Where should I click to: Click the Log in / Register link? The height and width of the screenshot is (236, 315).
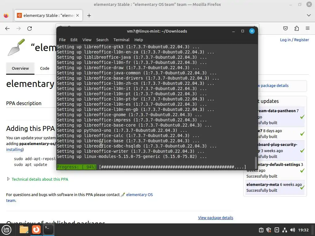[x=294, y=40]
